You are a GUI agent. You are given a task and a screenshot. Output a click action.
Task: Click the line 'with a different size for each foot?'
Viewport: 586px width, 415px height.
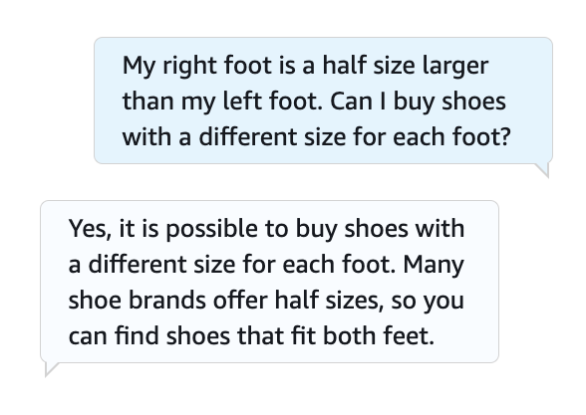pyautogui.click(x=316, y=136)
